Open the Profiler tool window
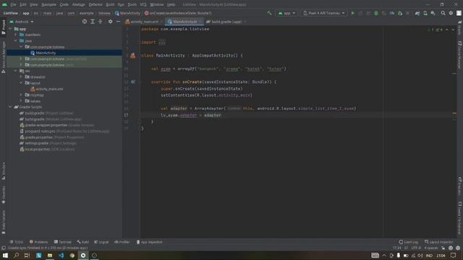463x260 pixels. point(122,242)
